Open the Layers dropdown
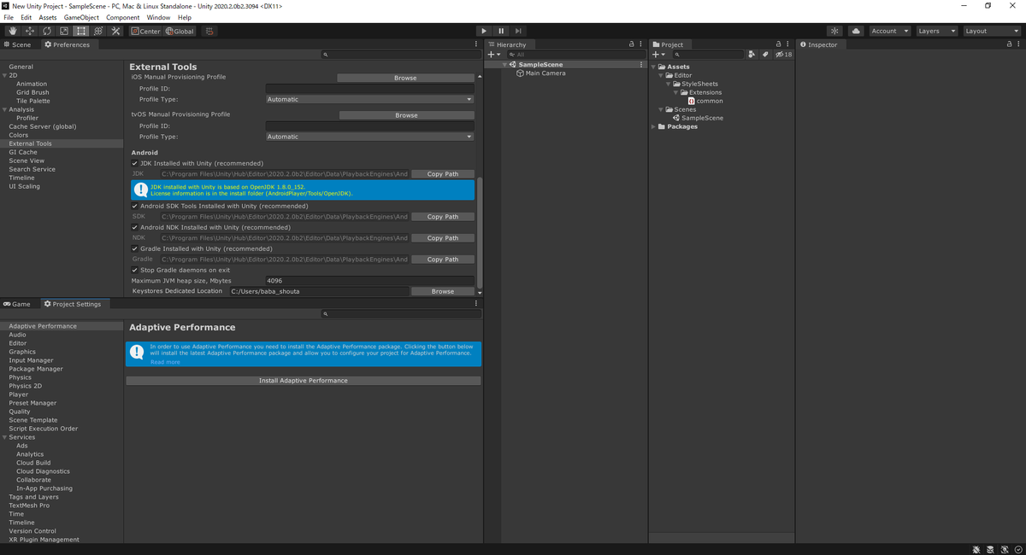Viewport: 1026px width, 555px height. pos(937,31)
